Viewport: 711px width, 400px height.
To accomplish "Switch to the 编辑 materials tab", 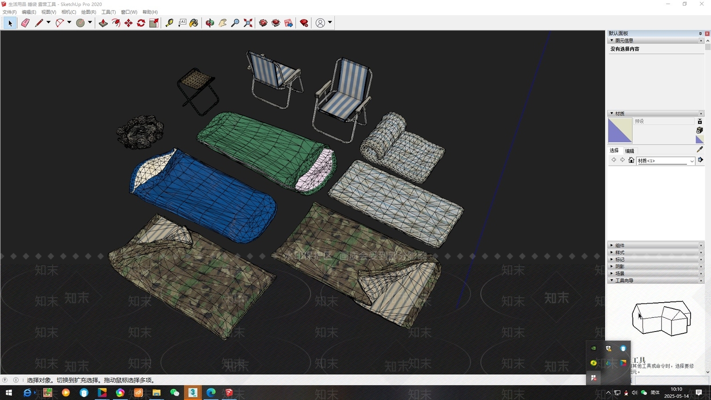I will pos(630,151).
